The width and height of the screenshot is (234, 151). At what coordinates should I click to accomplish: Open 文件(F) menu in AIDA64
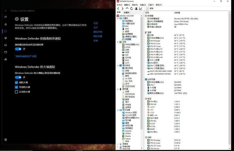pos(119,5)
